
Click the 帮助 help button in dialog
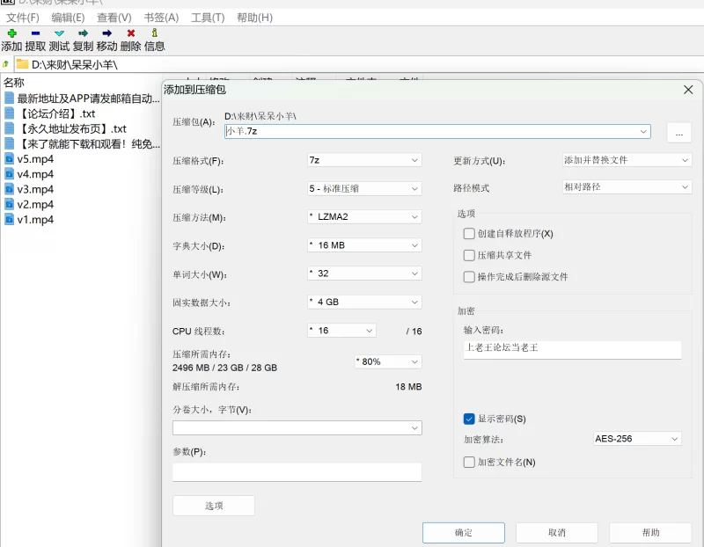click(650, 533)
